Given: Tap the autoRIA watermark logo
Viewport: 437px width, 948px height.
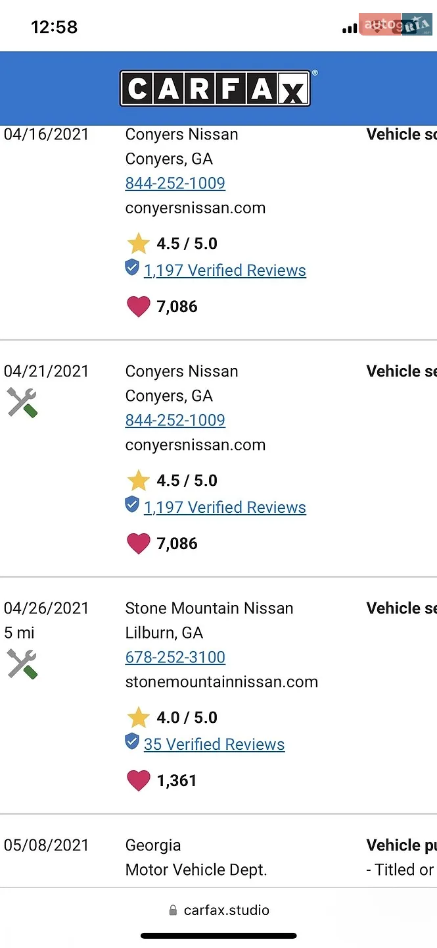Looking at the screenshot, I should coord(396,25).
